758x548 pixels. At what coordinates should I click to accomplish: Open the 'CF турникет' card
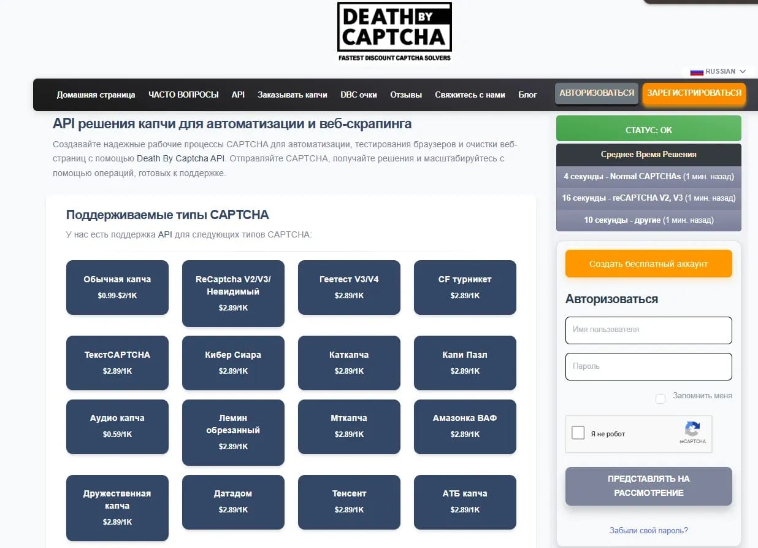(465, 287)
